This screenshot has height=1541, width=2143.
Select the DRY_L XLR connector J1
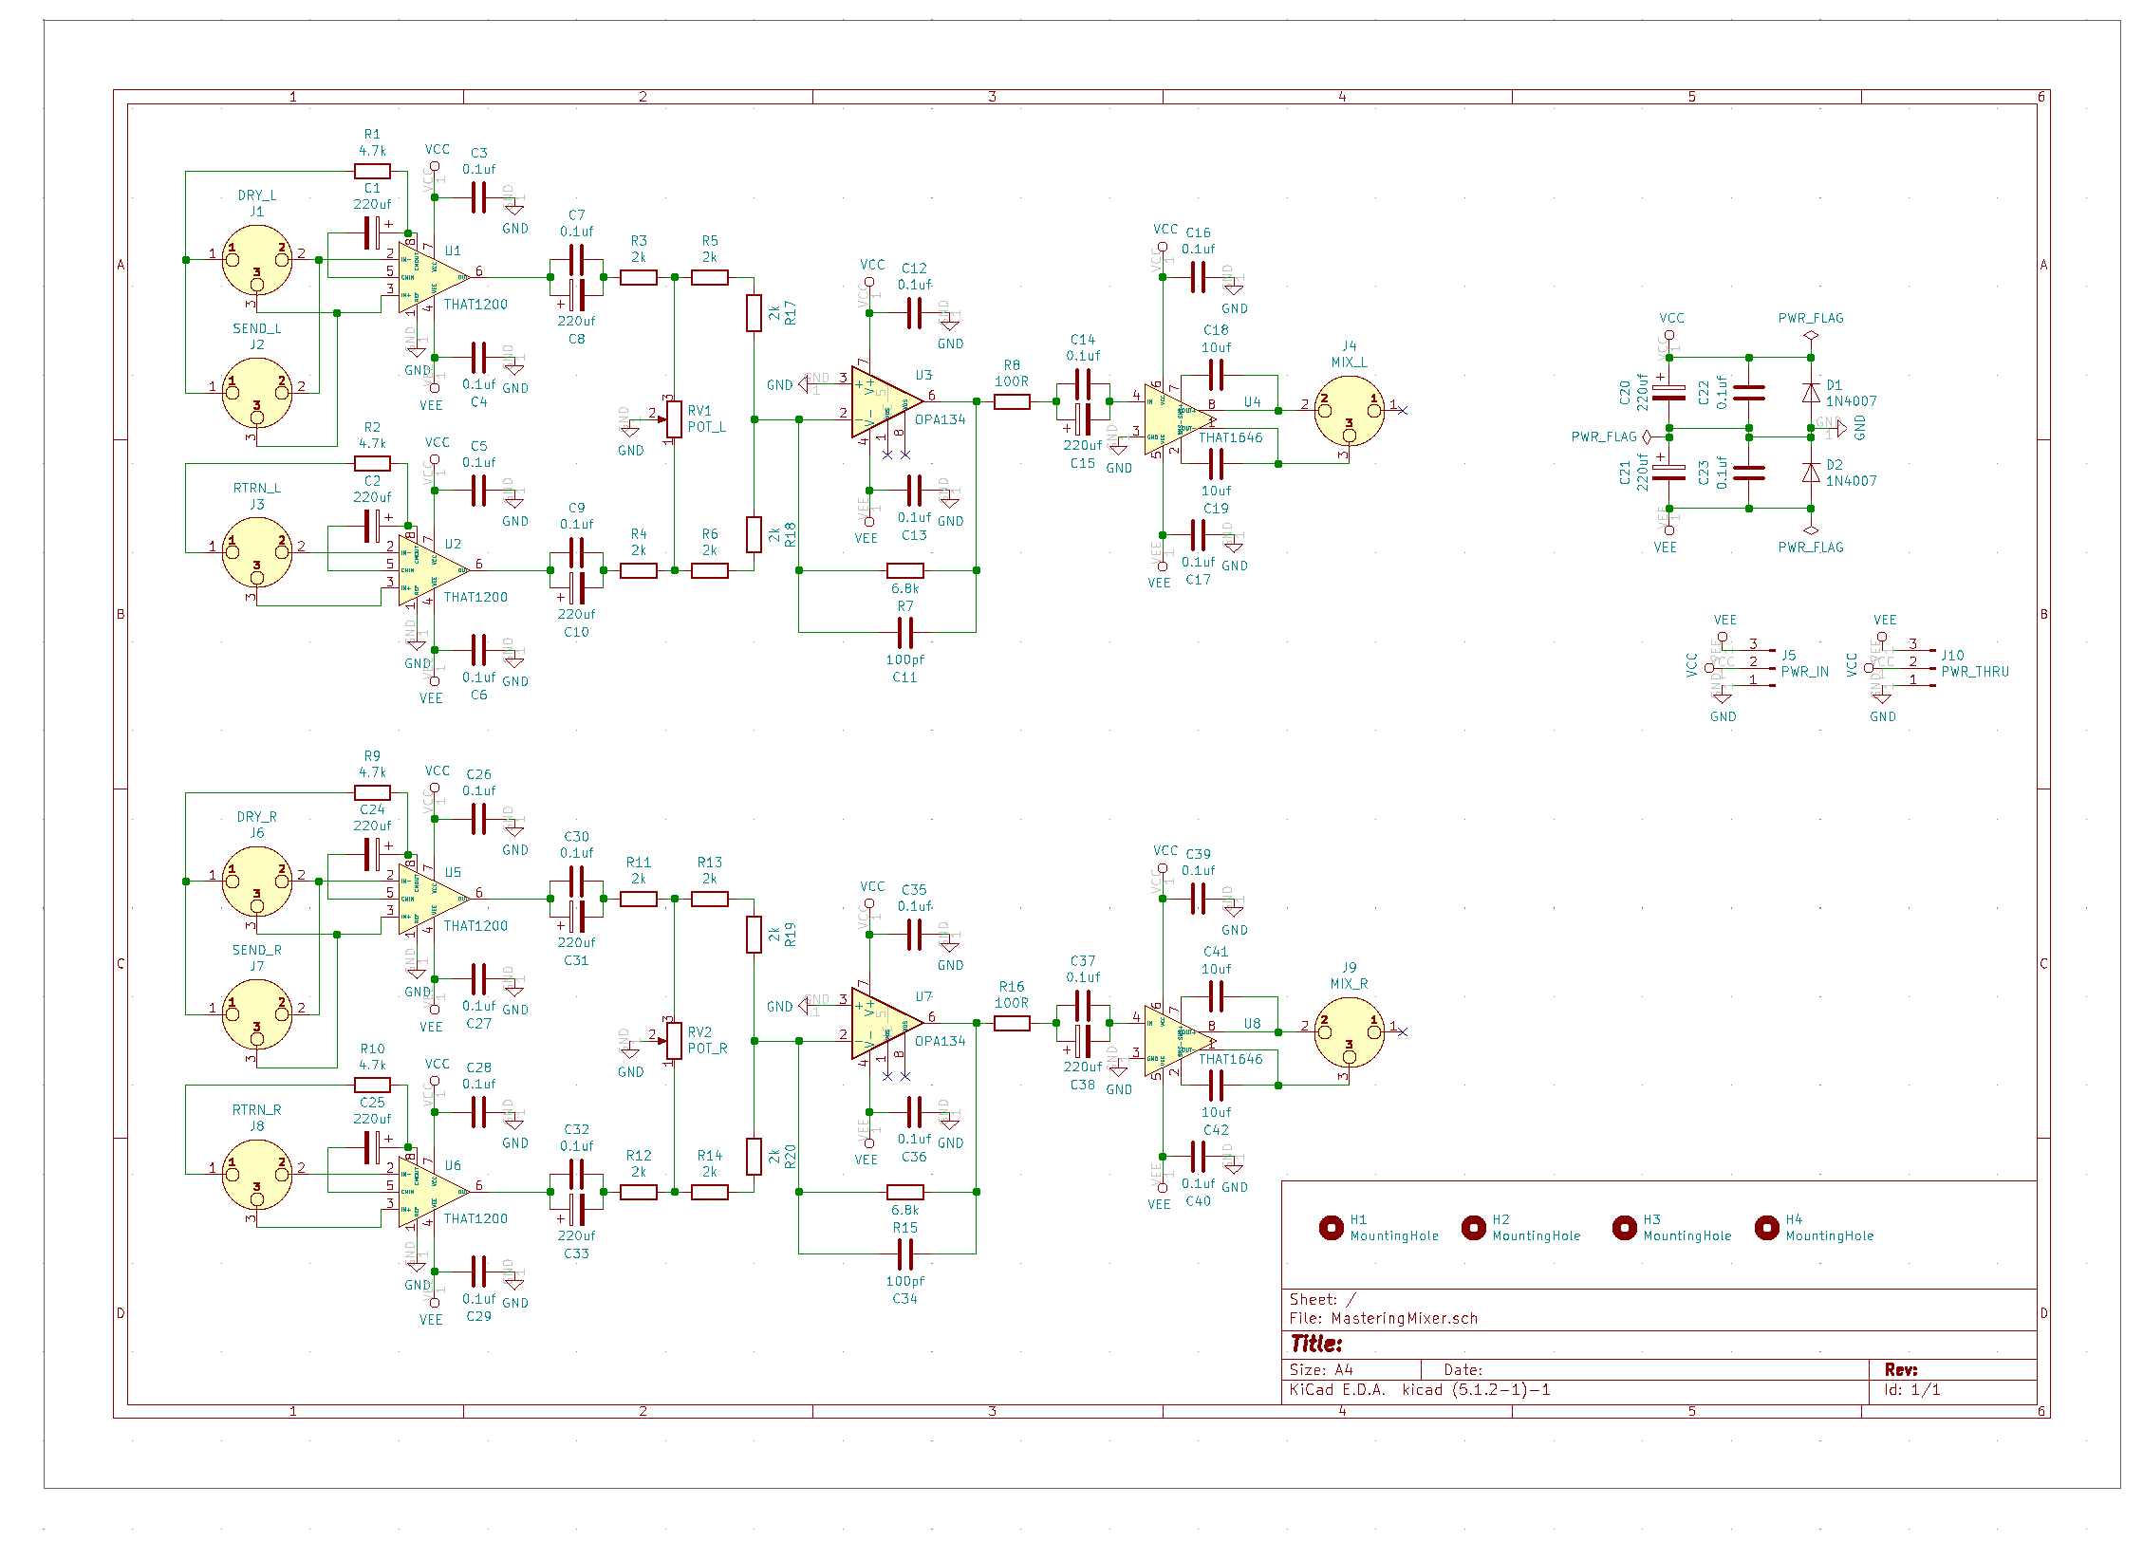(x=256, y=260)
